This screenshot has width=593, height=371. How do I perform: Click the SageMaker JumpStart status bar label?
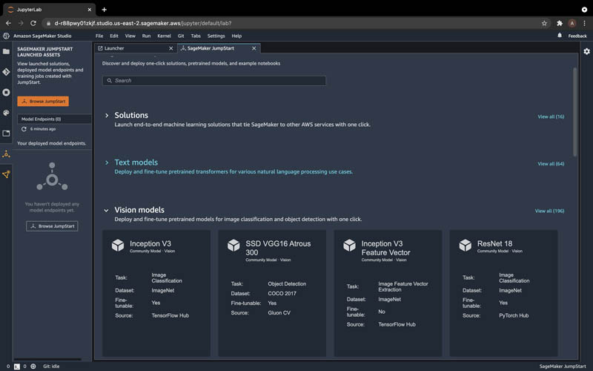point(563,367)
